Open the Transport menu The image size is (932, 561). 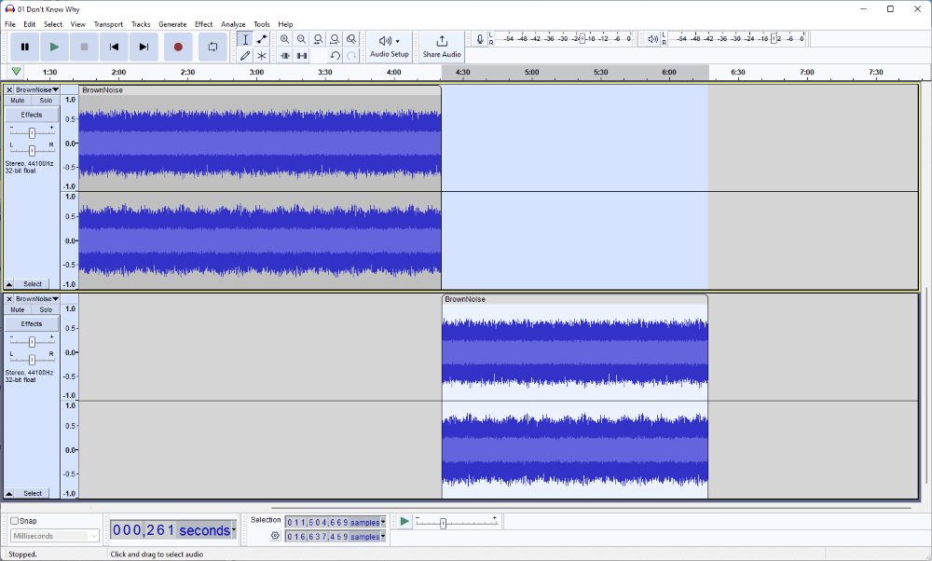pos(108,24)
